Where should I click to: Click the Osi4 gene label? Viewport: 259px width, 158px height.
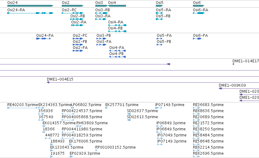[112, 3]
